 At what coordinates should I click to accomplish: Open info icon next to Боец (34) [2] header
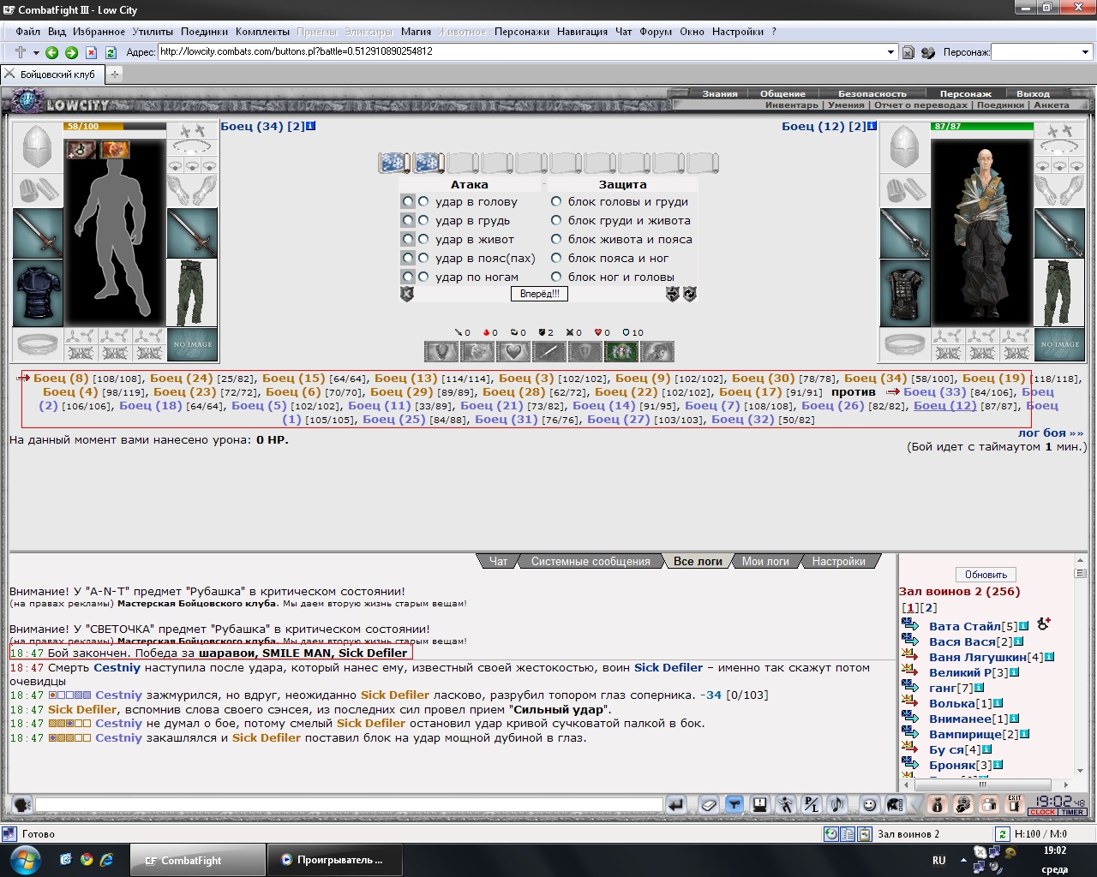310,126
